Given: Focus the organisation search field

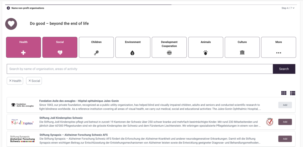Looking at the screenshot, I should pos(140,69).
